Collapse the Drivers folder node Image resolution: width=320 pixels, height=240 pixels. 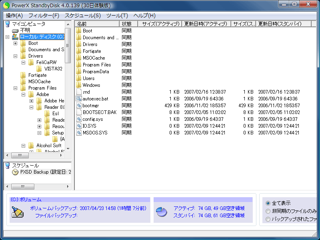[x=15, y=56]
